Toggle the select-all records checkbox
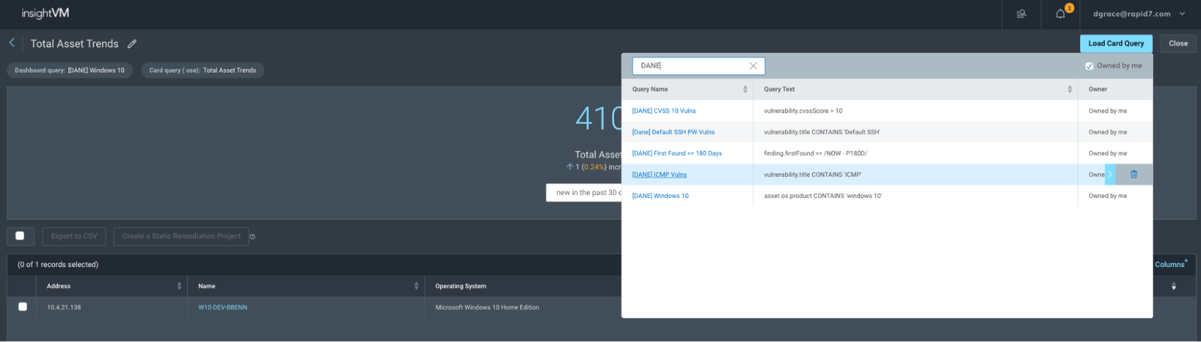Image resolution: width=1201 pixels, height=342 pixels. point(20,236)
